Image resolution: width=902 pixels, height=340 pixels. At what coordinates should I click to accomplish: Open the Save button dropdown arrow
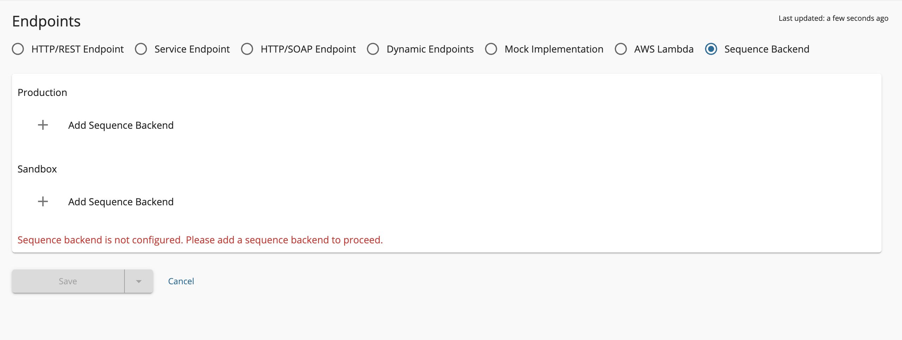139,281
